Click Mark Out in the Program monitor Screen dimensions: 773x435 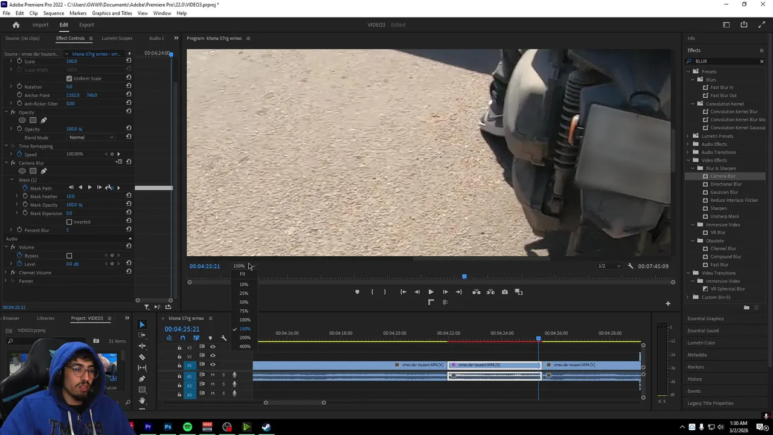(385, 292)
